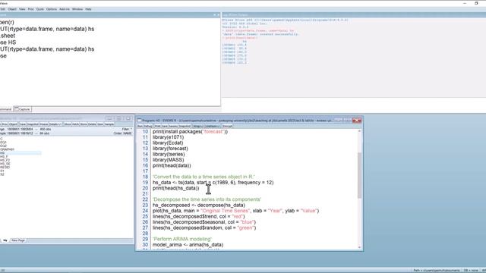Click the Path status bar entry

tap(437, 271)
